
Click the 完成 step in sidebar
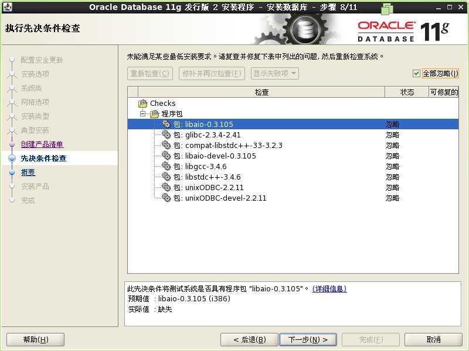(28, 200)
